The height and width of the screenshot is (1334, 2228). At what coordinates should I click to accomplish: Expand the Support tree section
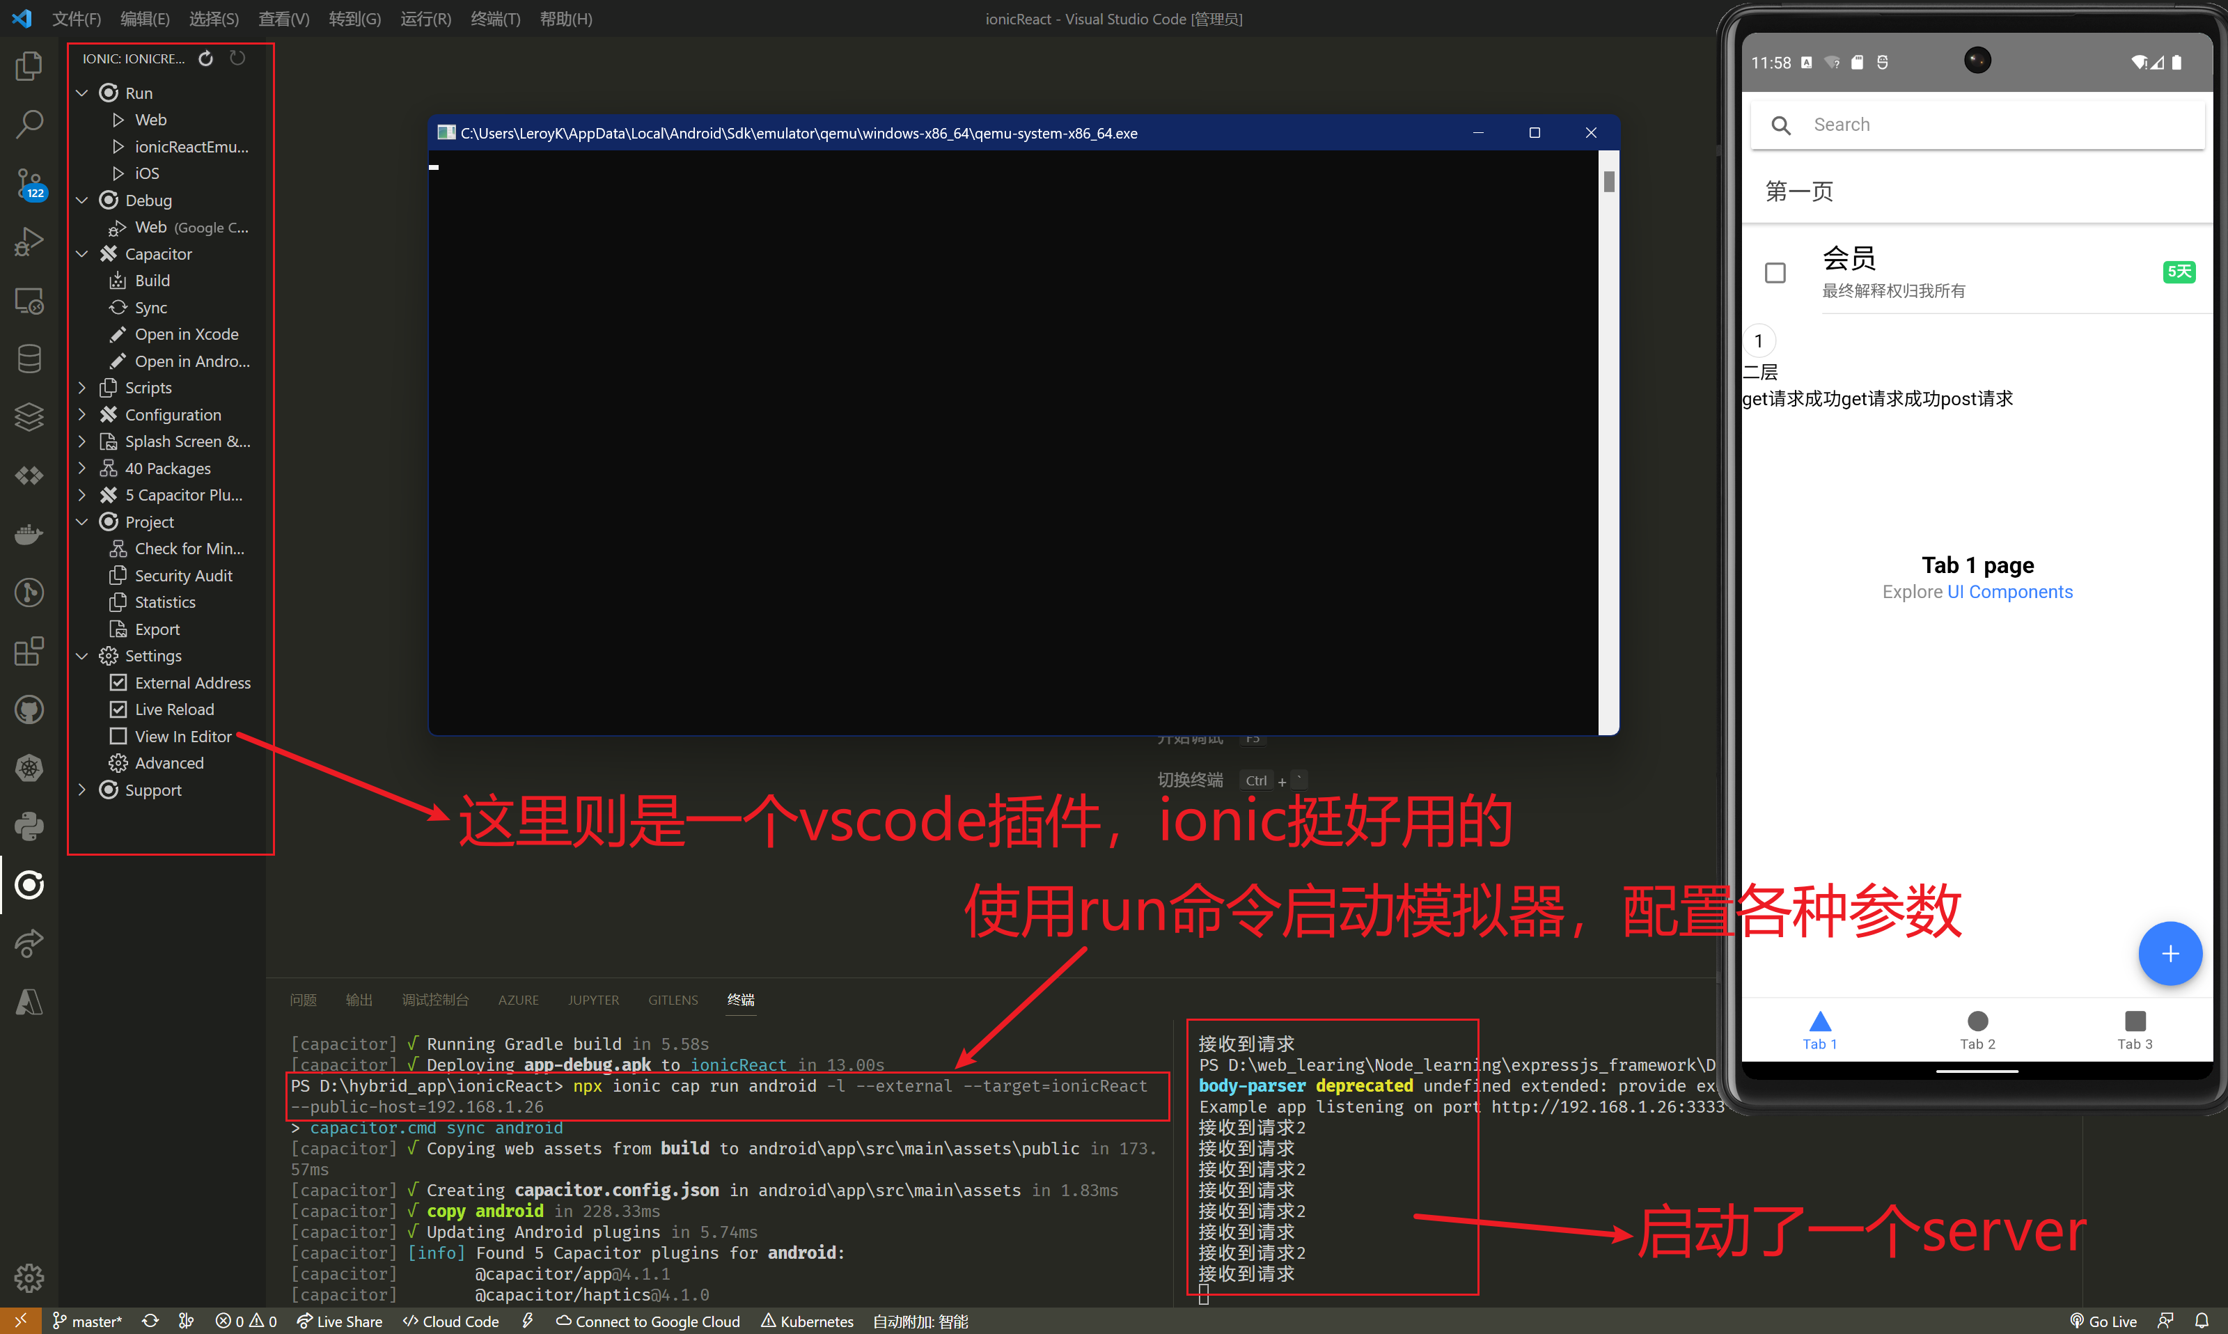(81, 790)
